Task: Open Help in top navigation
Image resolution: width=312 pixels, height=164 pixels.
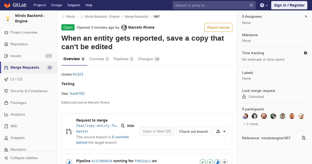Action: 89,5
